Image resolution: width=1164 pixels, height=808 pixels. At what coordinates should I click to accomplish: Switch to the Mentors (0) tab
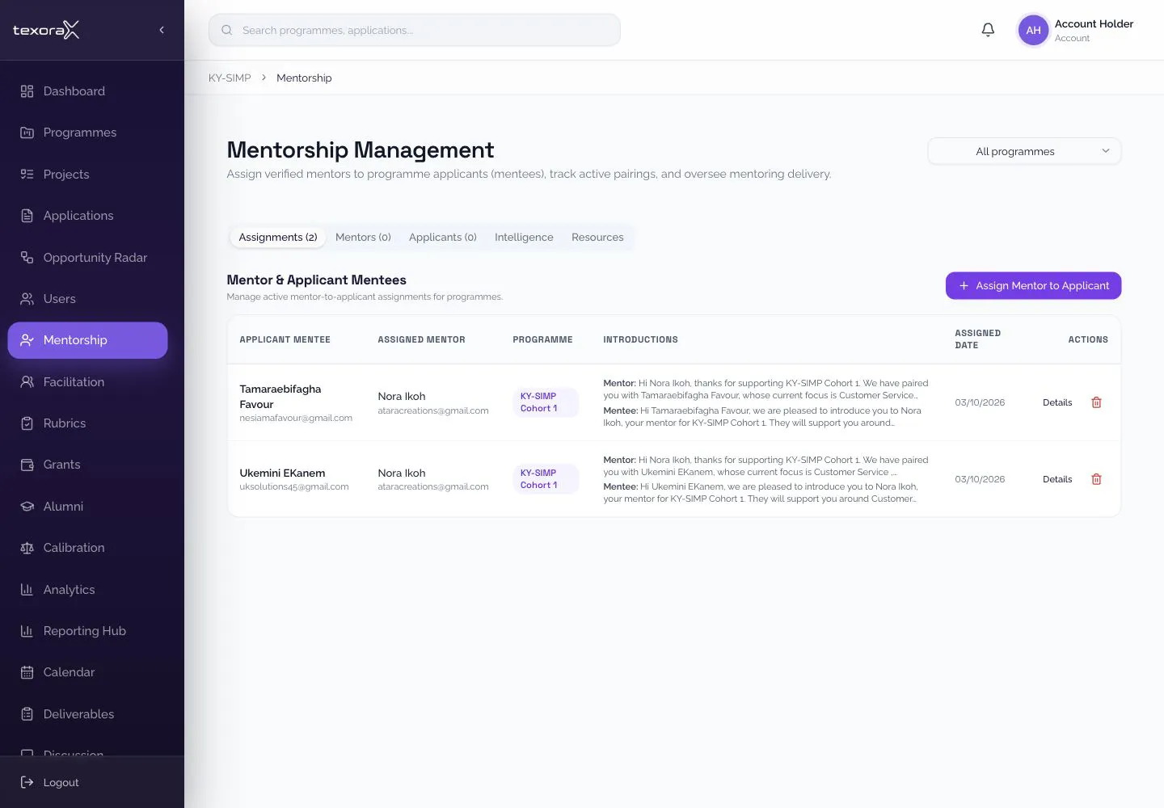coord(363,238)
